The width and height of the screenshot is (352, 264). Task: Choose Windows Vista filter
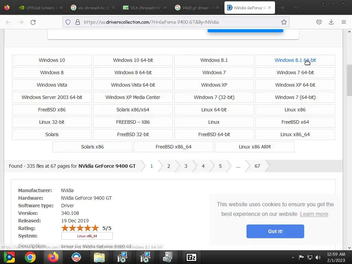(x=52, y=85)
